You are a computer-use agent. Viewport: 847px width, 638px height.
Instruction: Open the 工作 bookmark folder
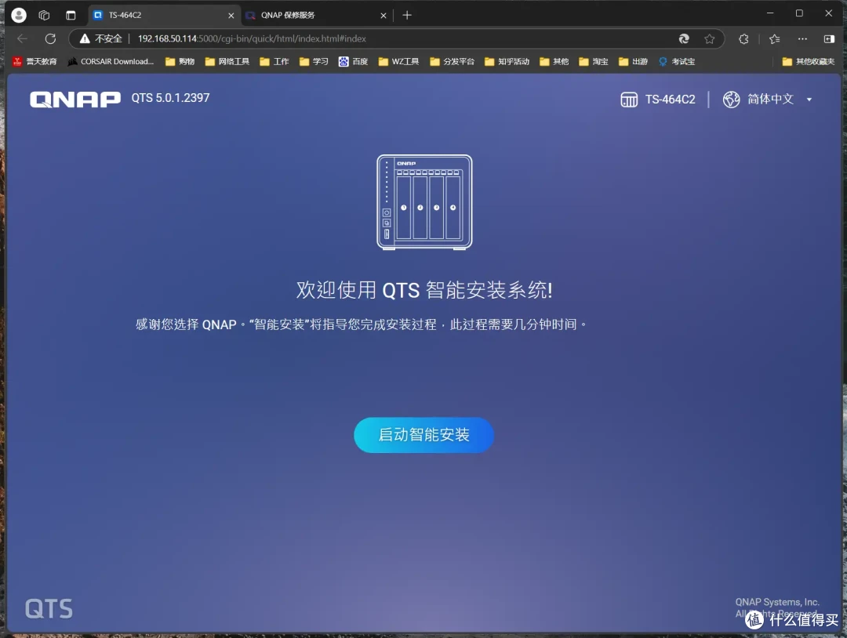(274, 62)
